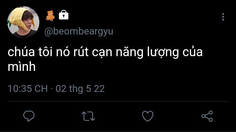Open the three-dot more options menu

click(x=223, y=17)
